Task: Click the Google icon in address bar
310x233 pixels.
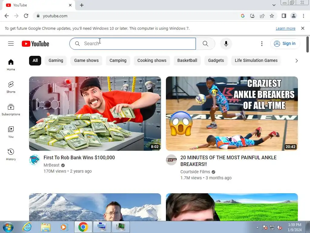Action: click(243, 16)
